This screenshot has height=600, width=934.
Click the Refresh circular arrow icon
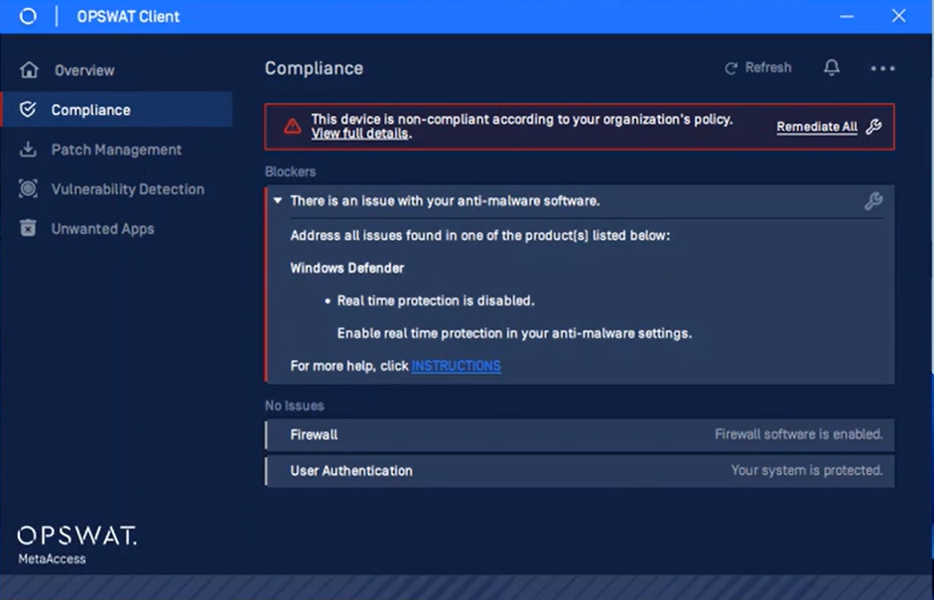click(731, 68)
